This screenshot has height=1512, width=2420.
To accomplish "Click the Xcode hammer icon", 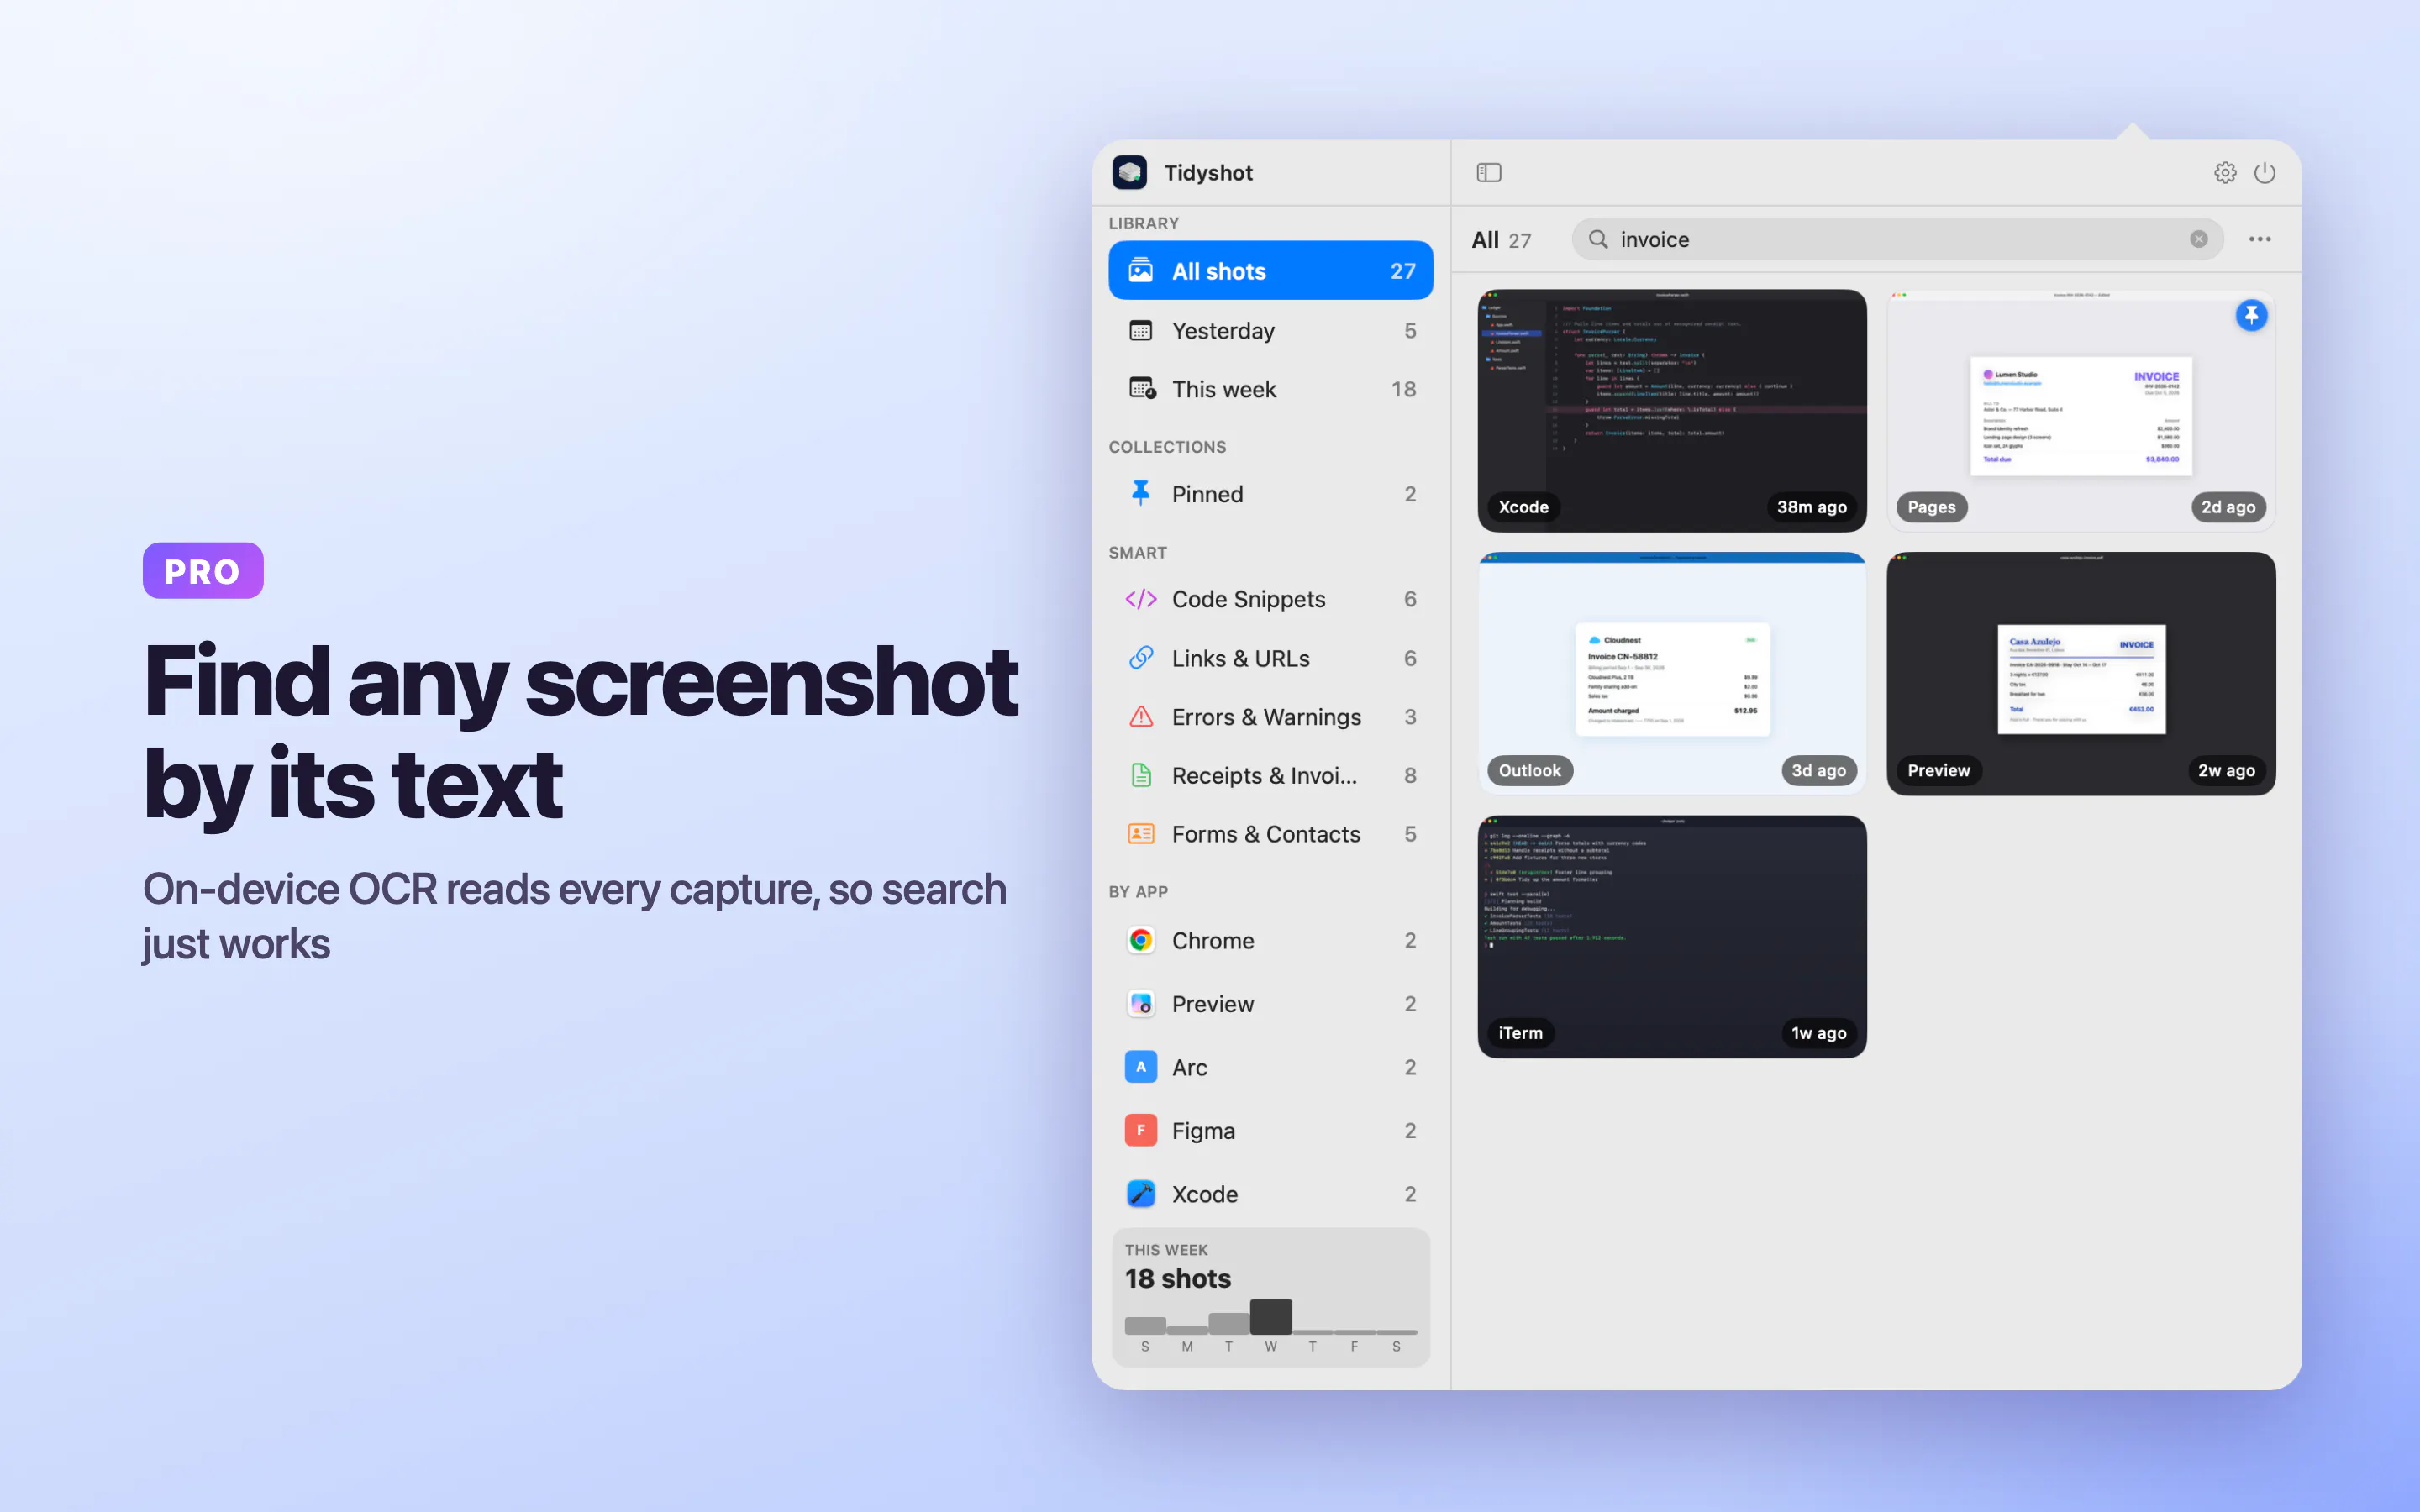I will coord(1141,1194).
